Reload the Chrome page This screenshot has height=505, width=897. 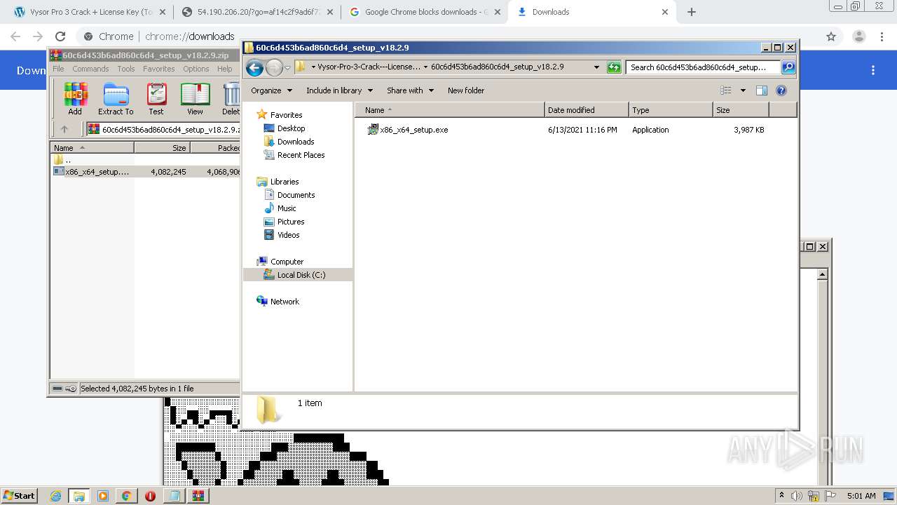60,36
